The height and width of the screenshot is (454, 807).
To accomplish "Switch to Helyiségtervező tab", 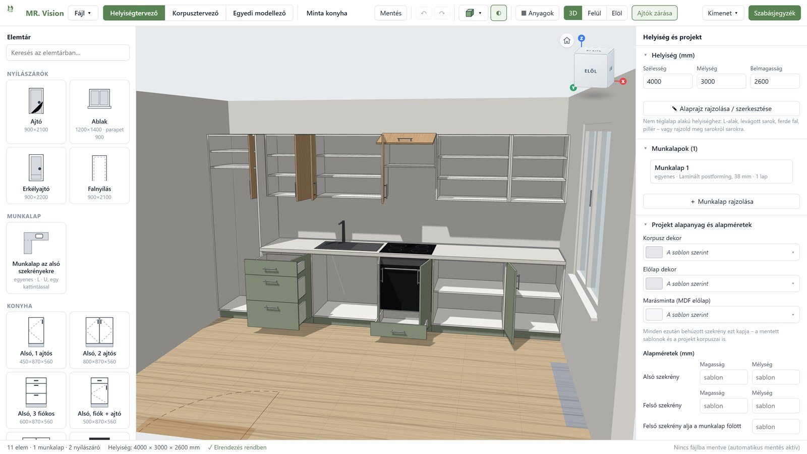I will pyautogui.click(x=134, y=13).
